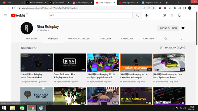Click the address bar URL
This screenshot has height=111, width=198.
(x=50, y=8)
